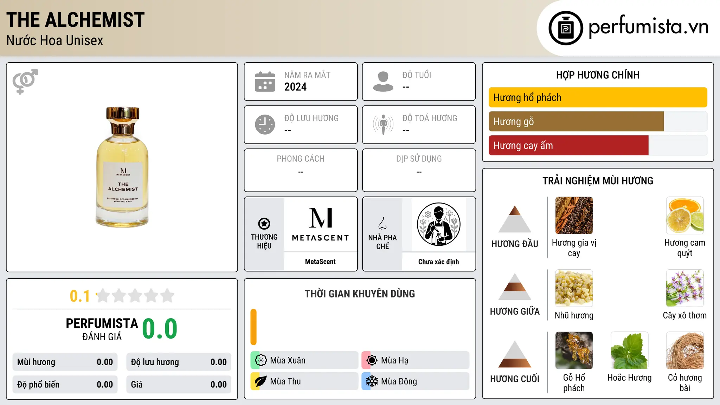
Task: Click the Hương cuối pyramid icon
Action: [515, 354]
